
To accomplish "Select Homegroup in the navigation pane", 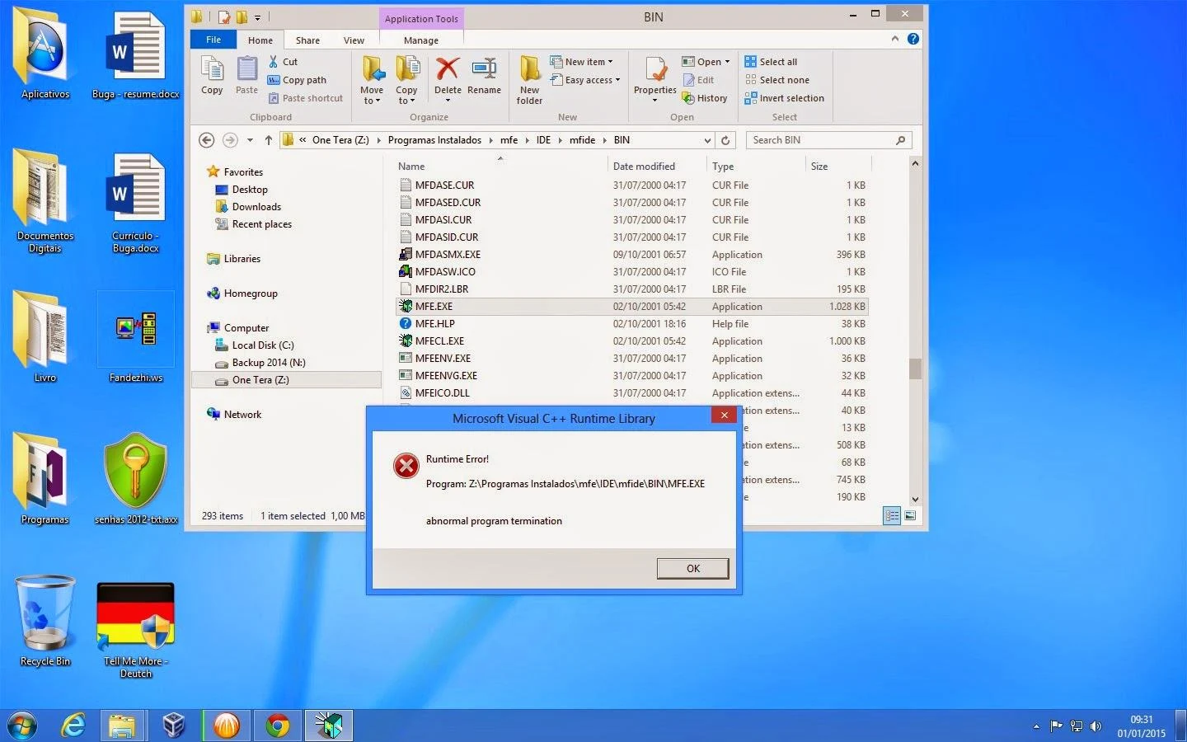I will point(242,294).
